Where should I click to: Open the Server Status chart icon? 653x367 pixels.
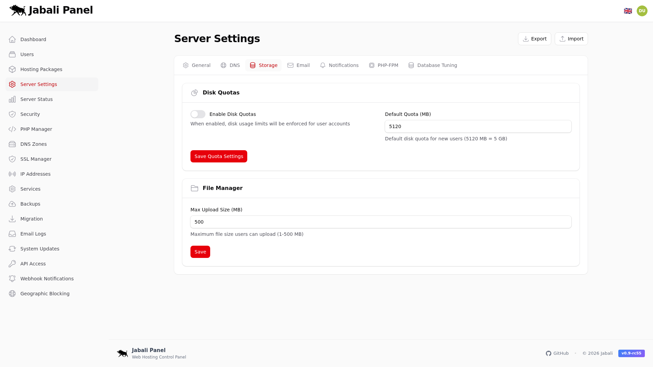(x=12, y=99)
